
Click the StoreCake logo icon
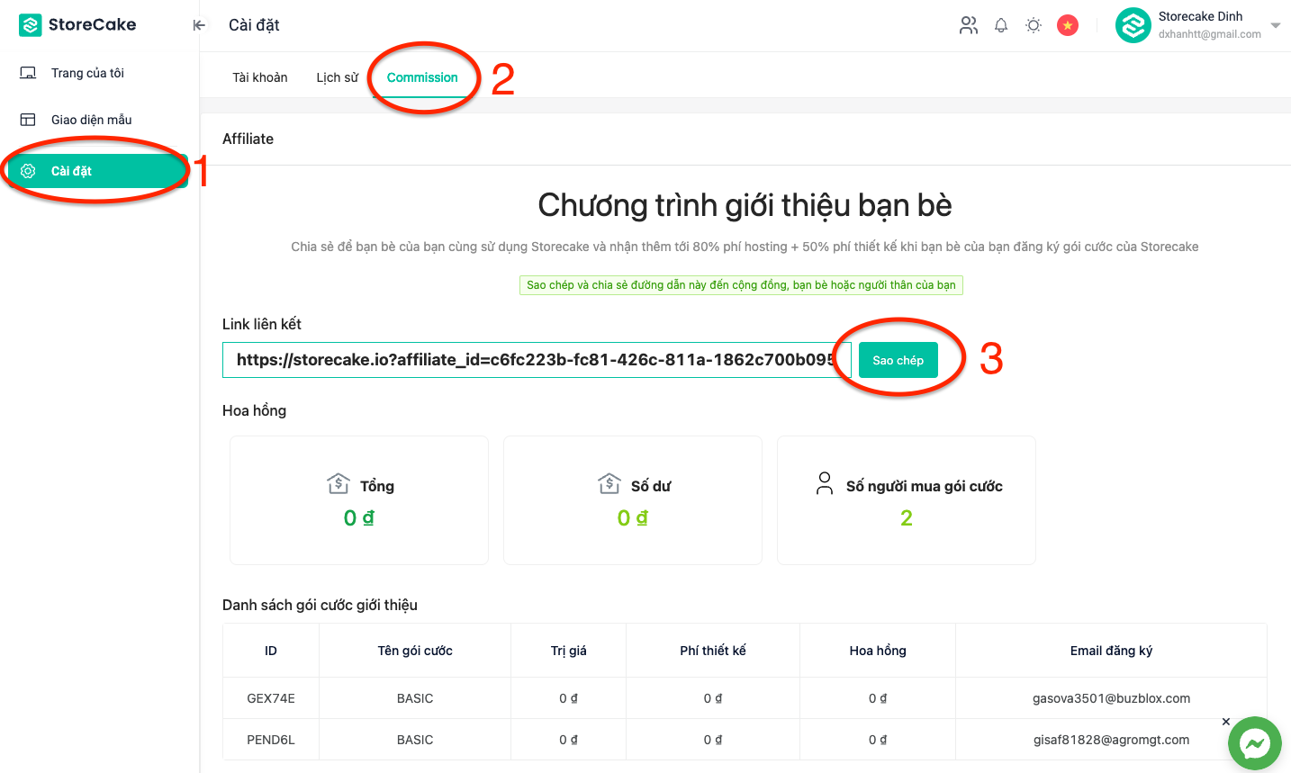click(31, 25)
